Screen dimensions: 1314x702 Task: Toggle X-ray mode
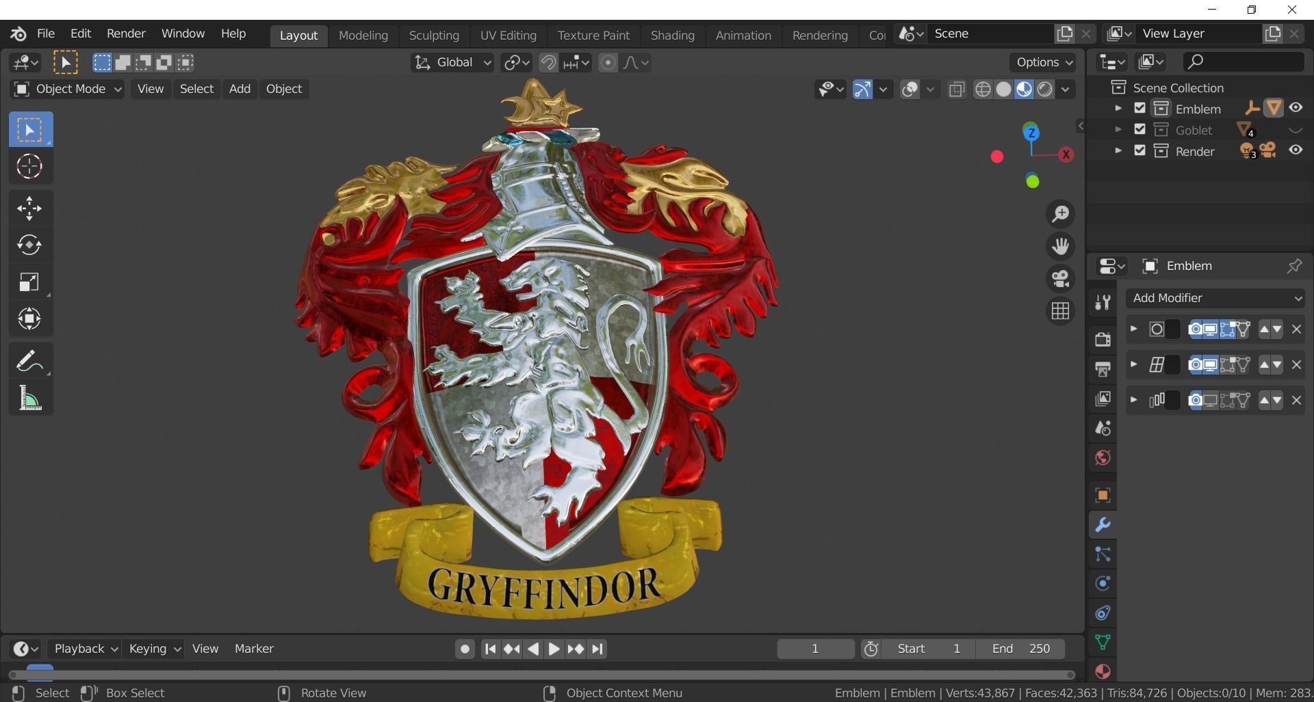[x=957, y=90]
